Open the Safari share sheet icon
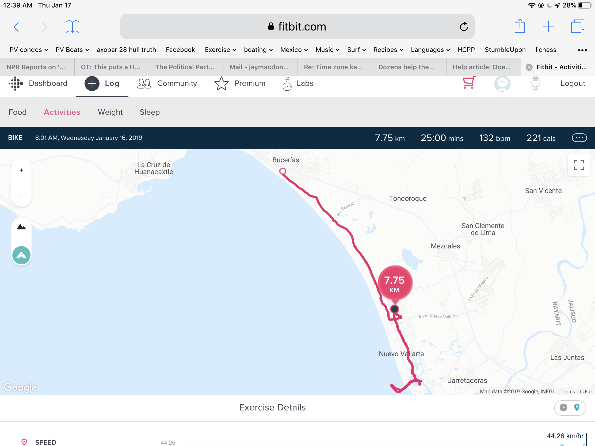The height and width of the screenshot is (446, 595). (520, 26)
